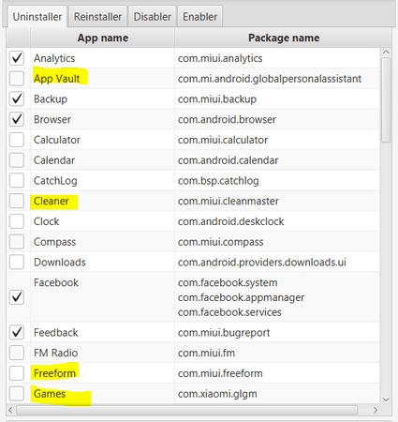Uncheck the Browser checkbox
Viewport: 398px width, 422px height.
click(x=17, y=119)
